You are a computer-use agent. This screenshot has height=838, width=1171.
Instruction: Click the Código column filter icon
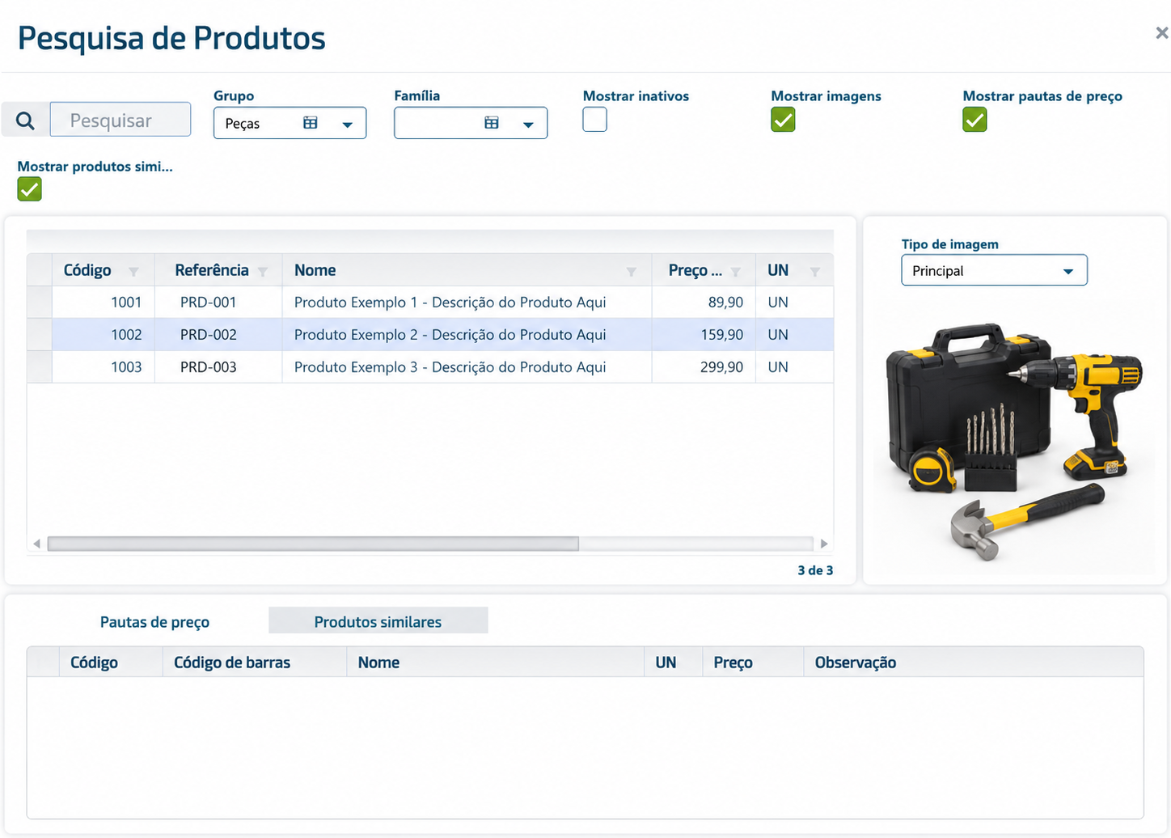coord(133,272)
